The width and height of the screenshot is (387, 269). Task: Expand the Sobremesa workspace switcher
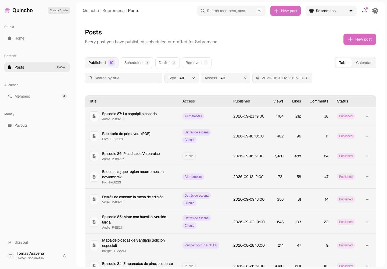tap(331, 11)
